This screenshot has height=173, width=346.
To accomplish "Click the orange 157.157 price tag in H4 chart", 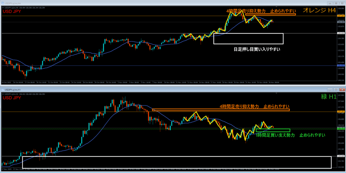I will [x=341, y=16].
